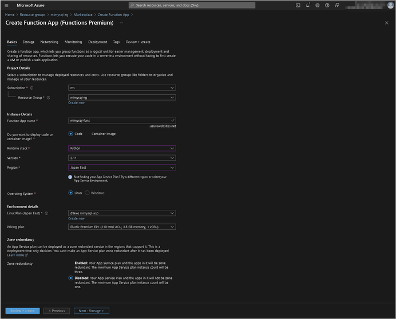Open the zone redundancy Learn more link
Screen dimensions: 396x319
pos(17,256)
